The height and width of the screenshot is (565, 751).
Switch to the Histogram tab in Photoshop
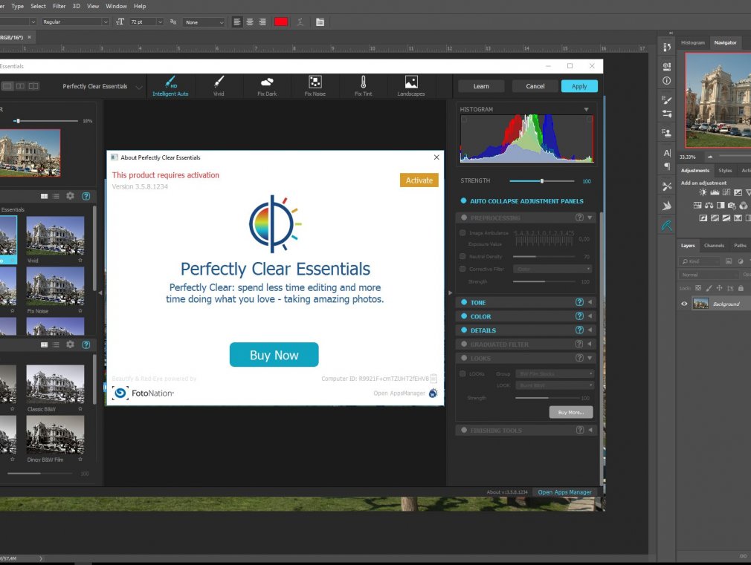coord(692,42)
